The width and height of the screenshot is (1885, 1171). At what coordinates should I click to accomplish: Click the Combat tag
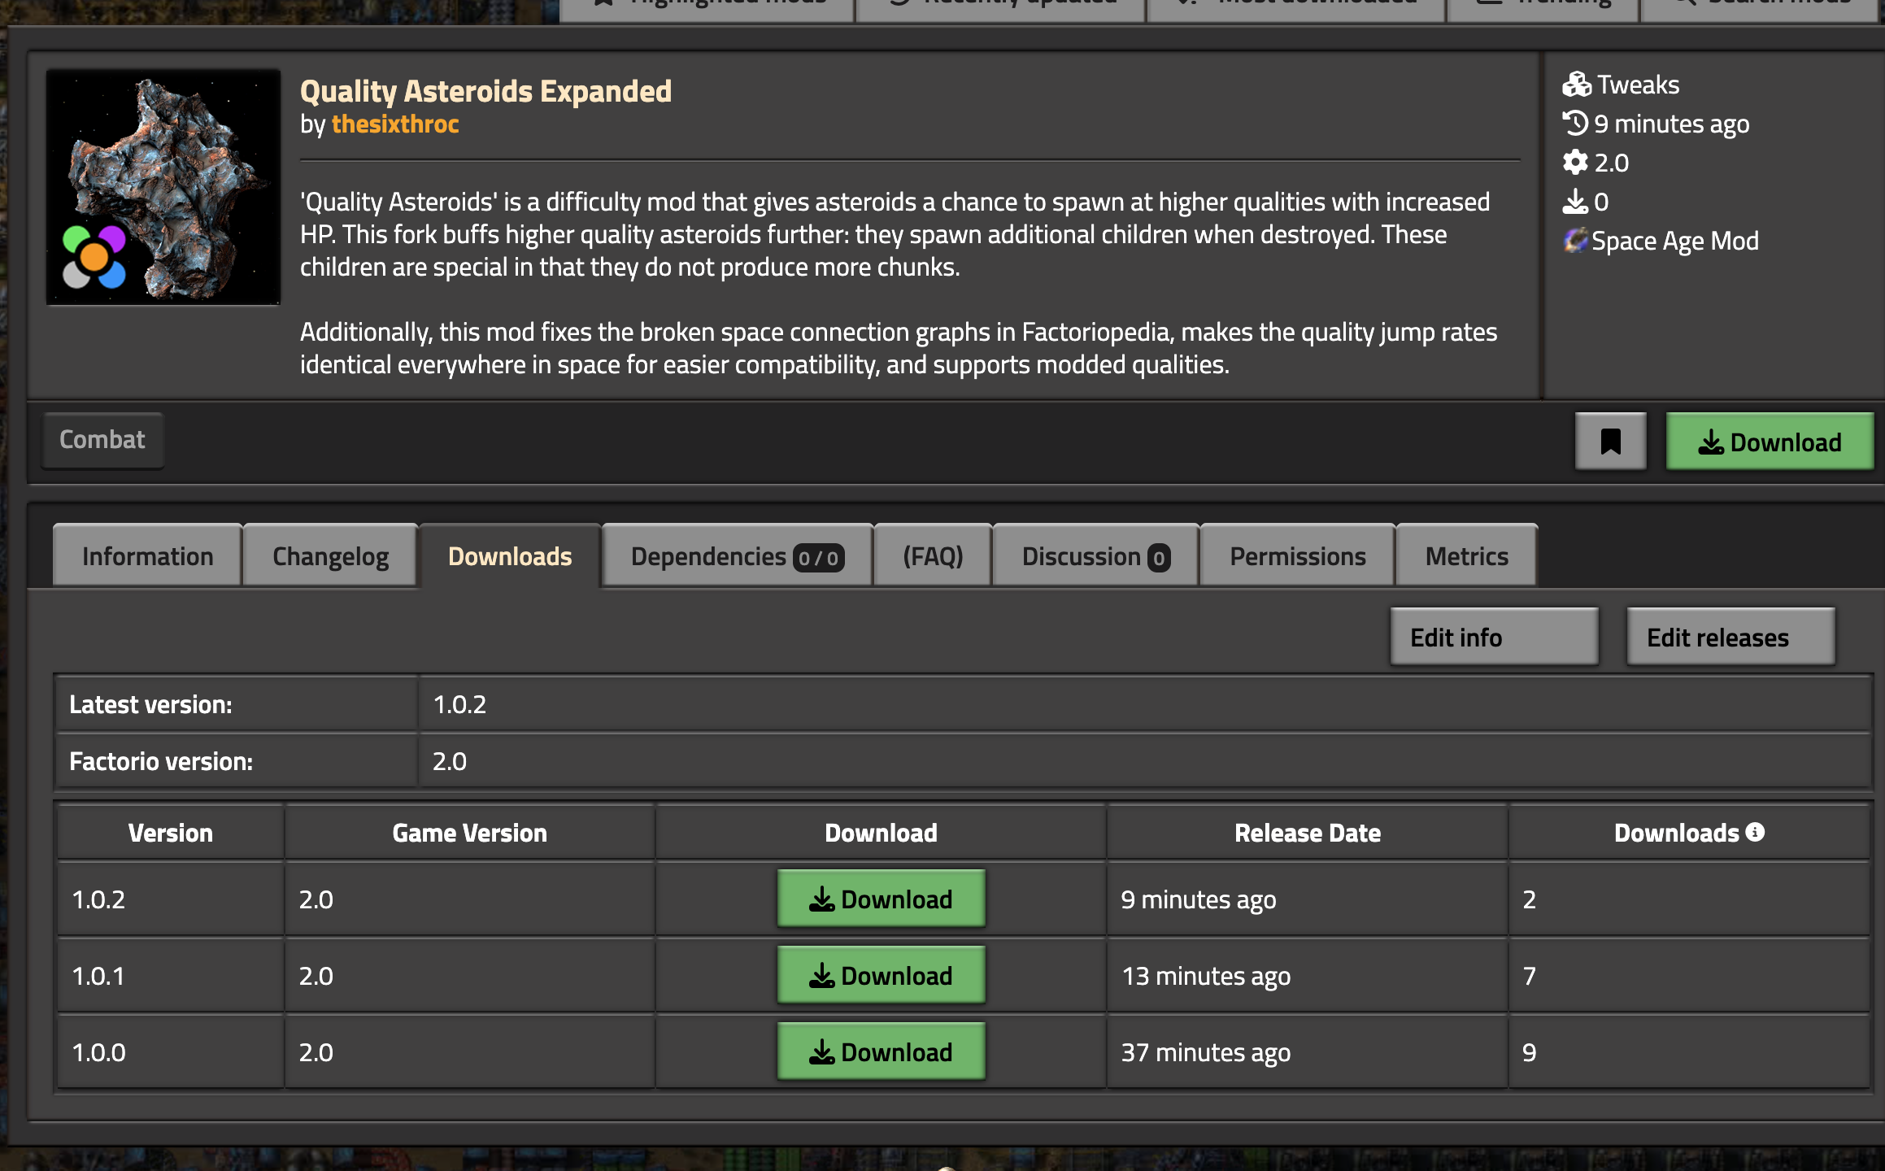(102, 440)
